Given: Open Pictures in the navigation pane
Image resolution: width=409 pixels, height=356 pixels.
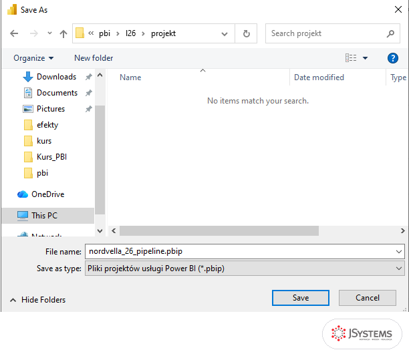Looking at the screenshot, I should pos(51,109).
